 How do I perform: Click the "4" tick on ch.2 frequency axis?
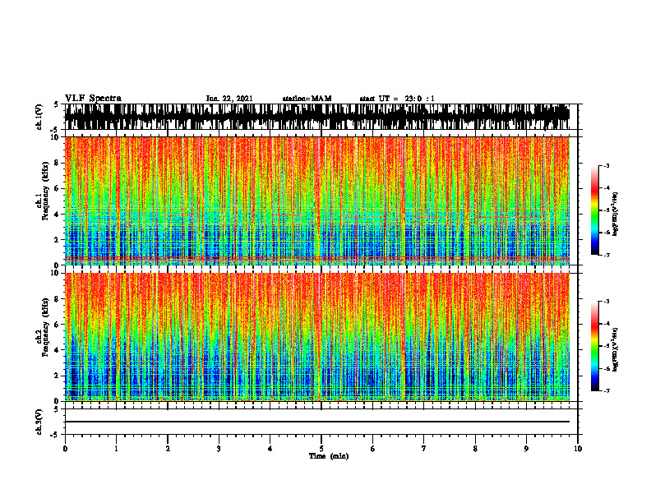point(58,350)
